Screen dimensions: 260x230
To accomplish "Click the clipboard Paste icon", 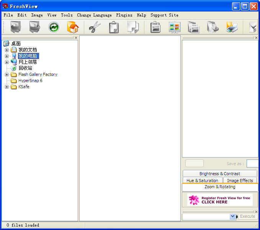I will (x=114, y=27).
